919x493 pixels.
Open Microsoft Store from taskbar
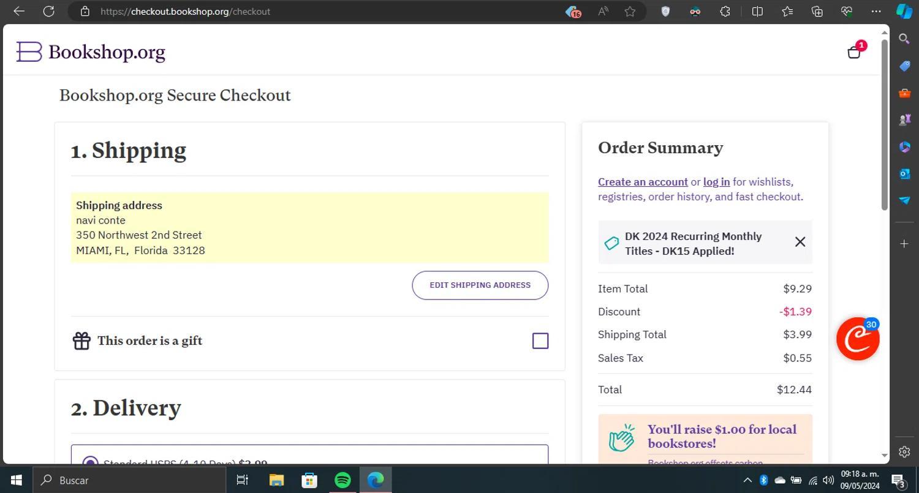(x=309, y=480)
